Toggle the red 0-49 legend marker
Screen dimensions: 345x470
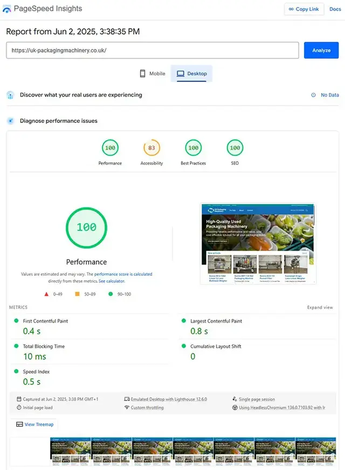[x=46, y=294]
